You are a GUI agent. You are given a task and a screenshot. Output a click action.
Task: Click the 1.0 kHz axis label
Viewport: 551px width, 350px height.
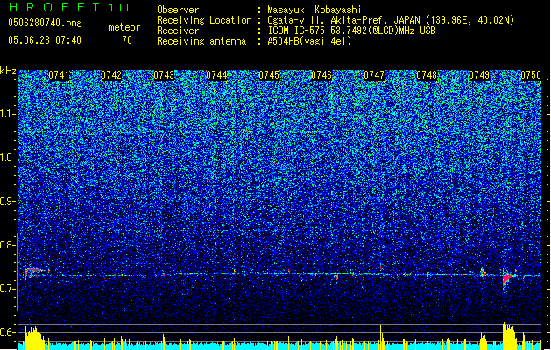(x=7, y=157)
